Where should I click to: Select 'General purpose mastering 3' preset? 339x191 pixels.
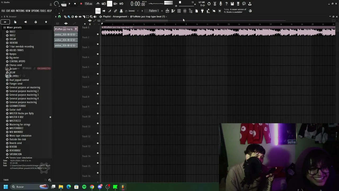coord(24,95)
